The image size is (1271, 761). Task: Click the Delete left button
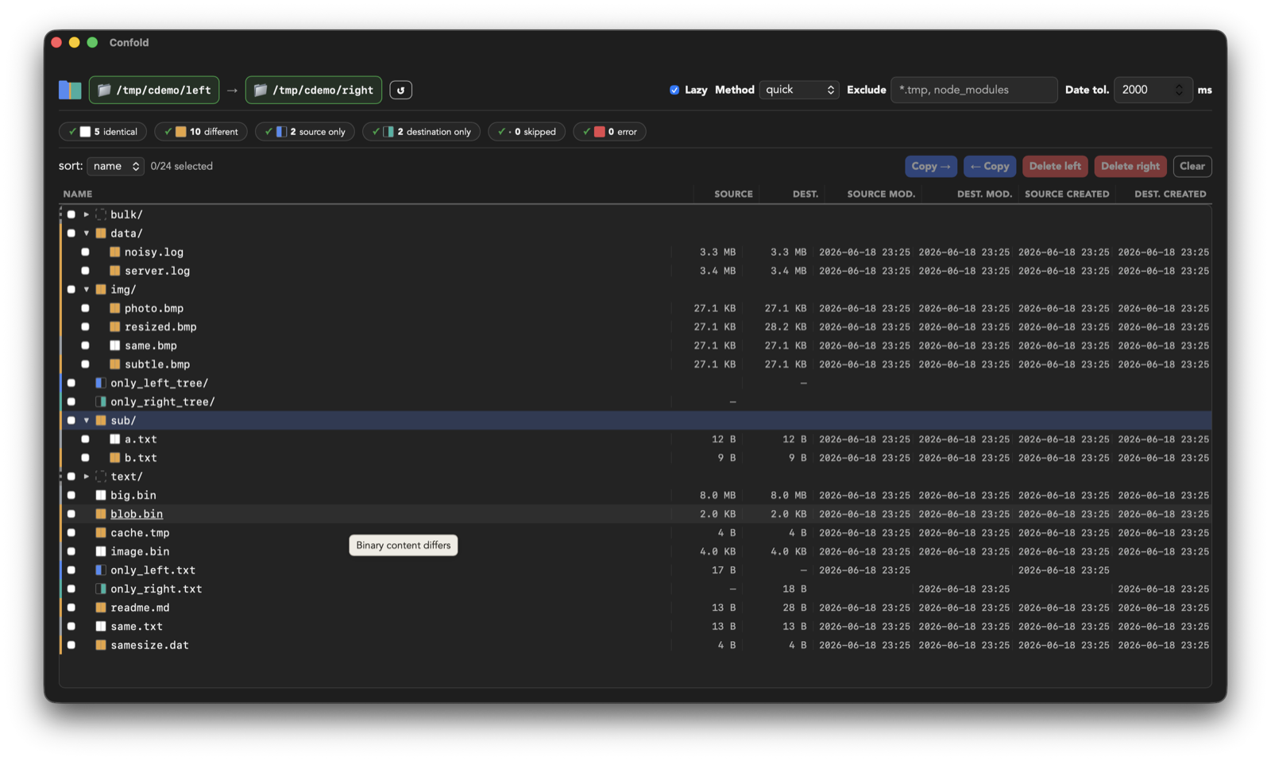(x=1055, y=166)
